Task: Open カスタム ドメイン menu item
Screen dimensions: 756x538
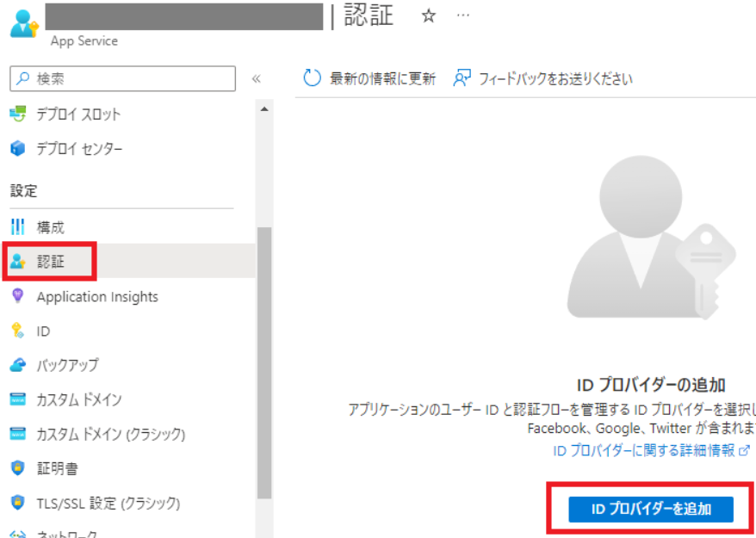Action: 78,399
